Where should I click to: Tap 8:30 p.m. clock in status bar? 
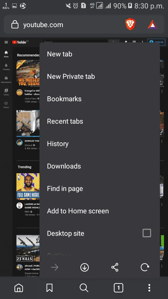coord(149,6)
